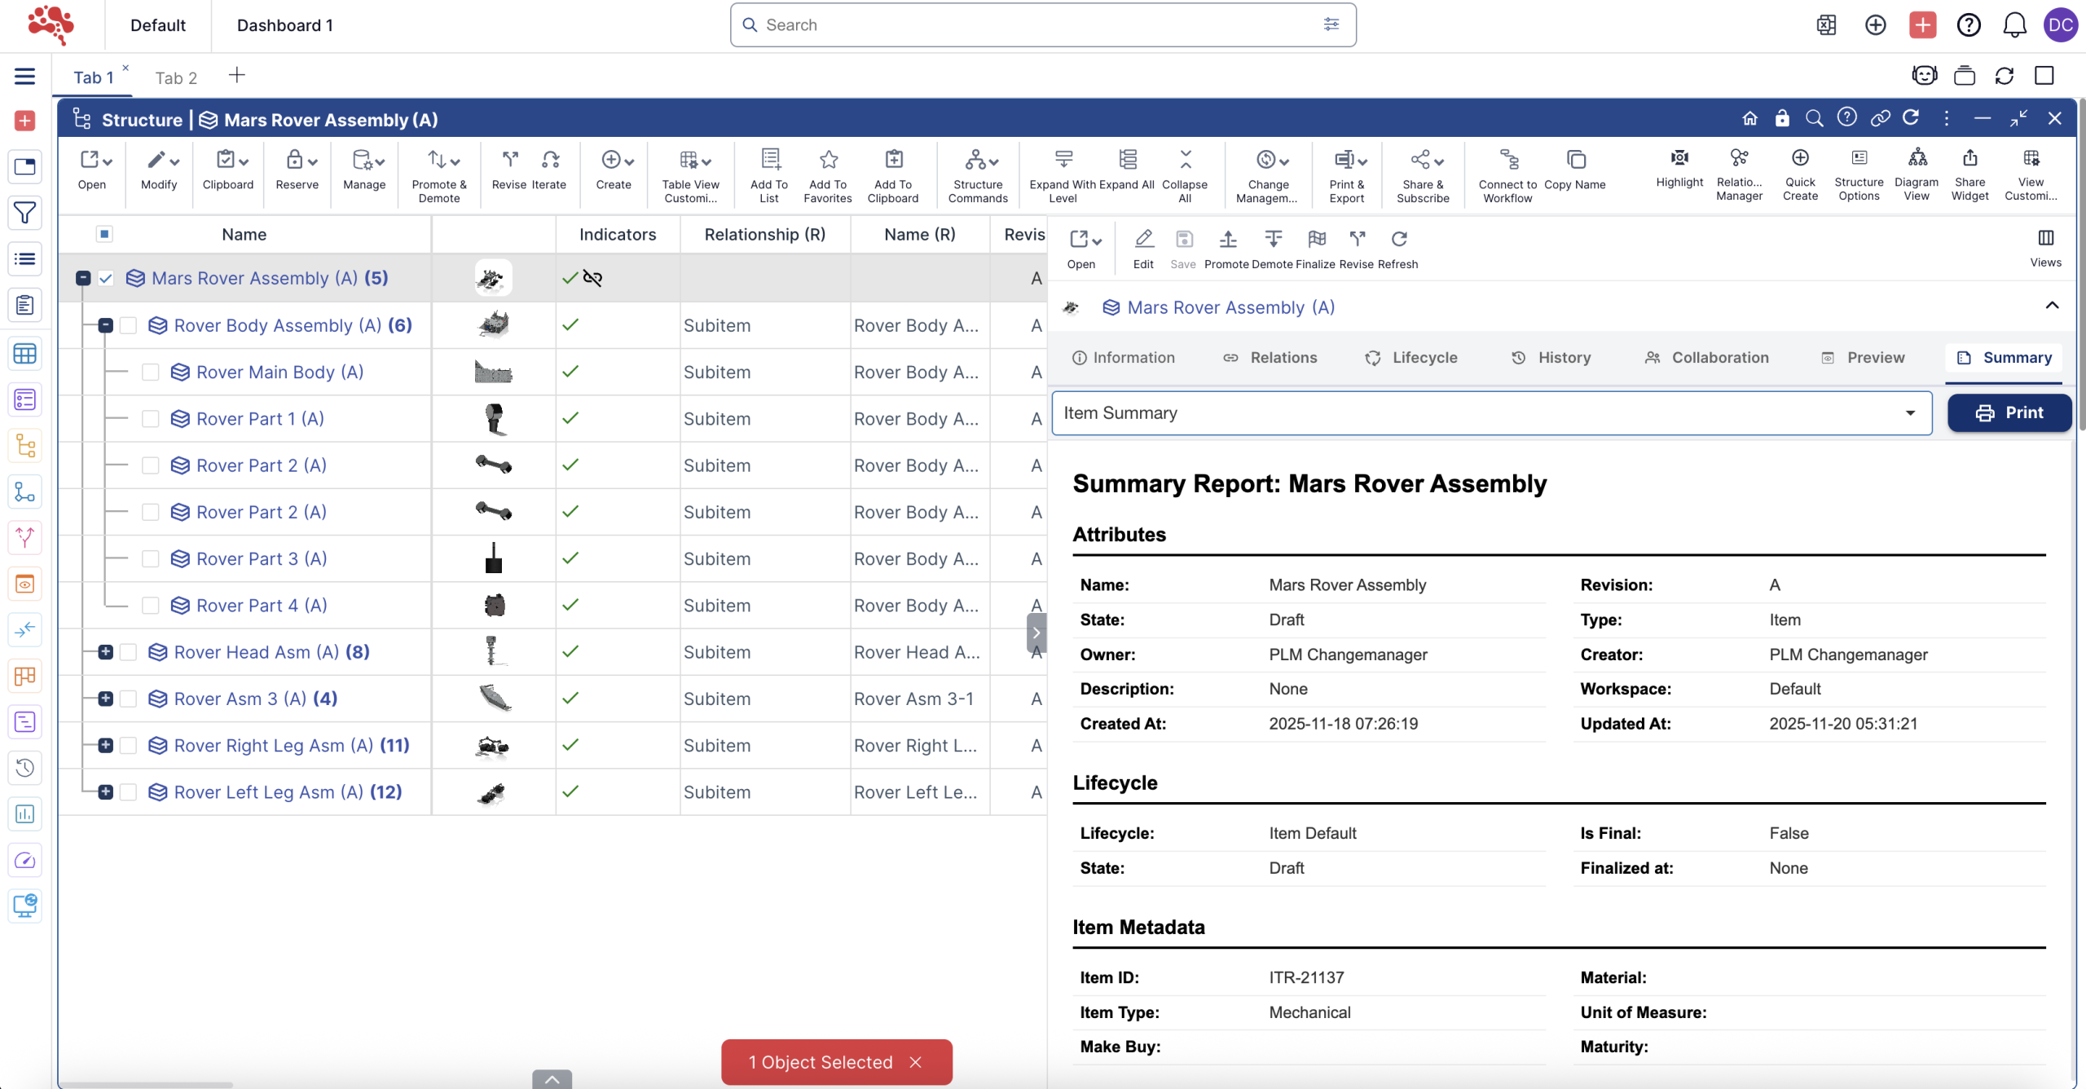Click the Highlight toolbar icon
Image resolution: width=2086 pixels, height=1089 pixels.
click(x=1679, y=159)
